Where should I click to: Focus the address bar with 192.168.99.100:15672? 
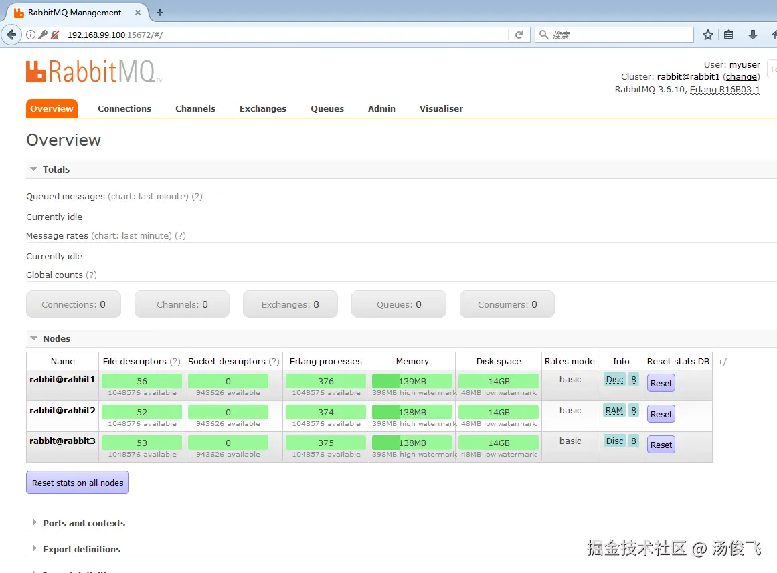pyautogui.click(x=286, y=35)
